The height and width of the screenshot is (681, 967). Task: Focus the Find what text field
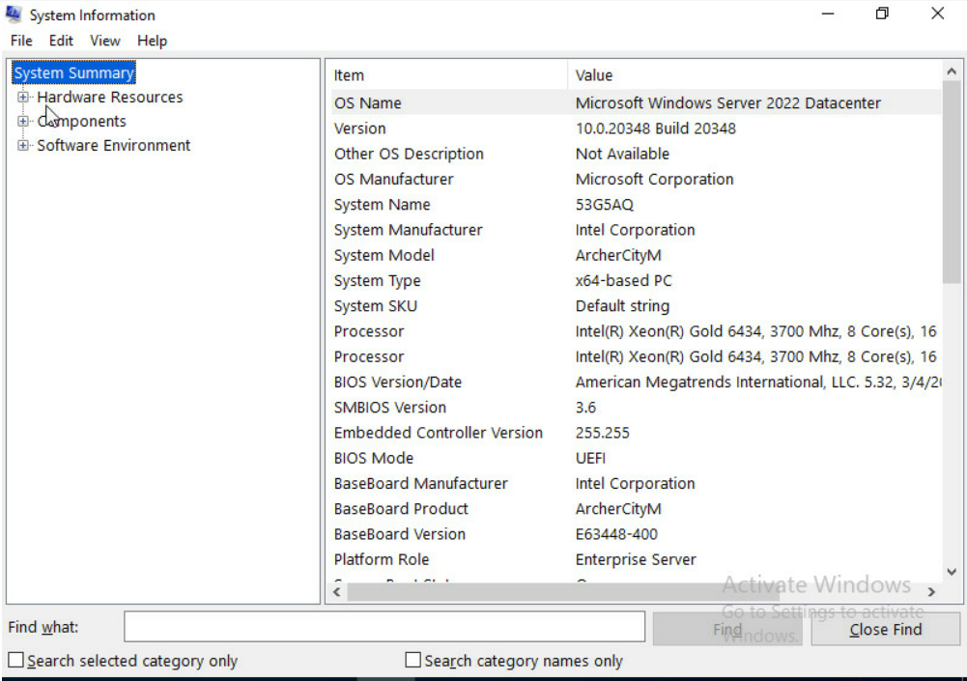point(384,627)
